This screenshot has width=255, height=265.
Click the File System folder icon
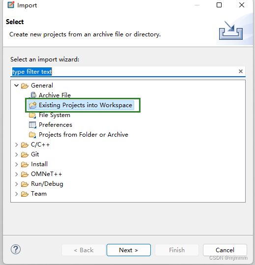[x=32, y=115]
